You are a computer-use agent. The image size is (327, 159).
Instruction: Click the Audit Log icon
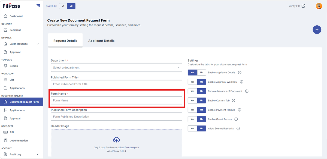[5, 154]
